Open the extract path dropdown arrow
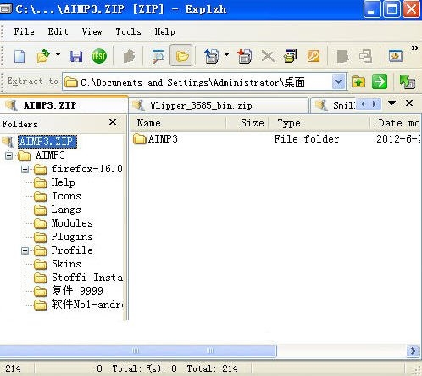The image size is (422, 376). click(338, 82)
